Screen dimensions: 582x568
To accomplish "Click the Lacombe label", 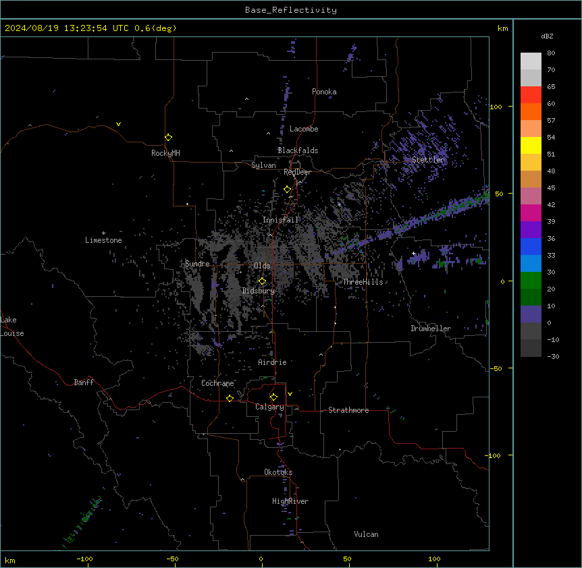I will click(304, 129).
